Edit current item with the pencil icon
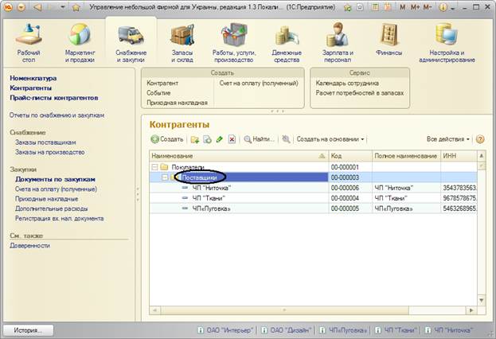Viewport: 496px width, 339px height. [x=219, y=139]
